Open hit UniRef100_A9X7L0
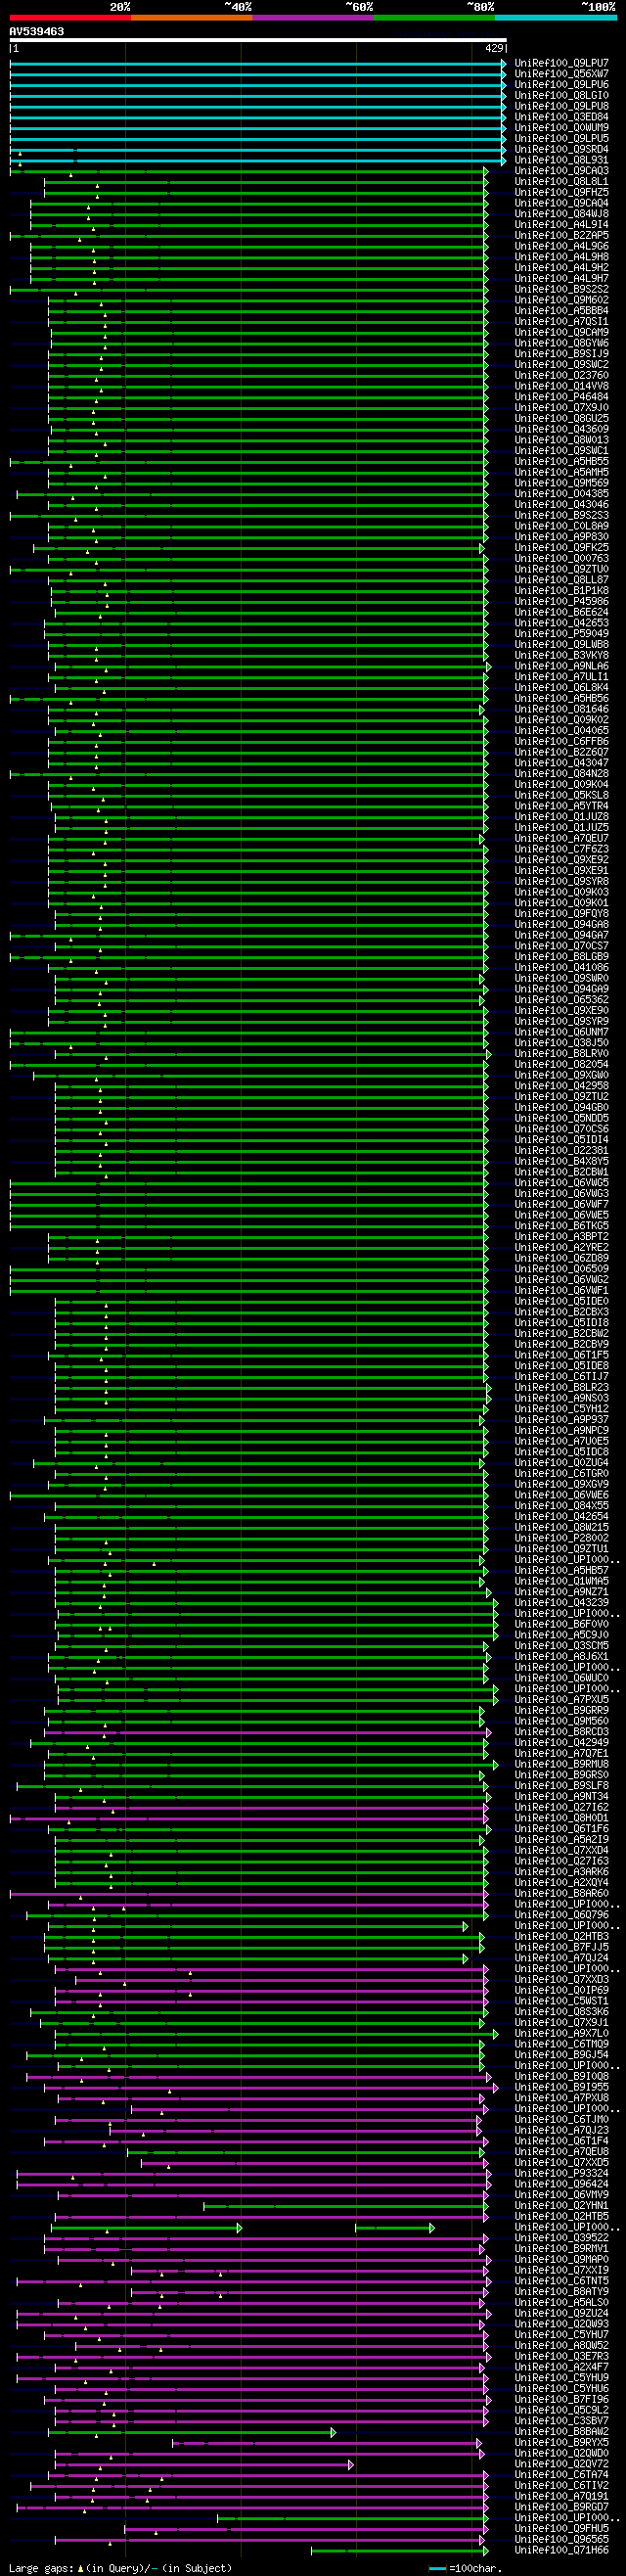626x2576 pixels. pyautogui.click(x=561, y=2034)
